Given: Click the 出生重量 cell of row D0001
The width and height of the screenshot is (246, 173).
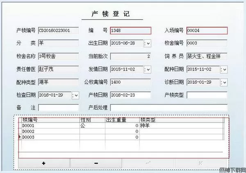Looking at the screenshot, I should [122, 125].
